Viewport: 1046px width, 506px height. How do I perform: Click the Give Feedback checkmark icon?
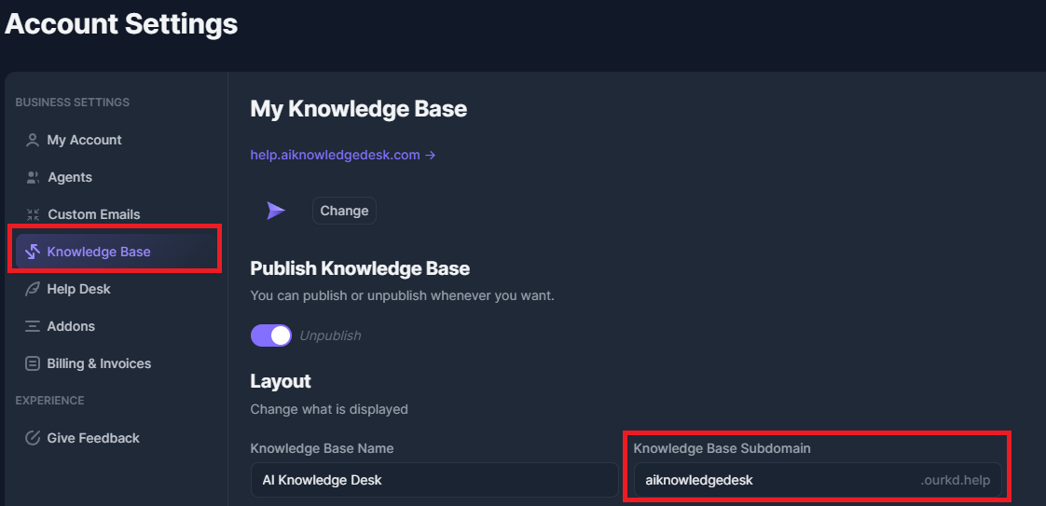coord(32,438)
